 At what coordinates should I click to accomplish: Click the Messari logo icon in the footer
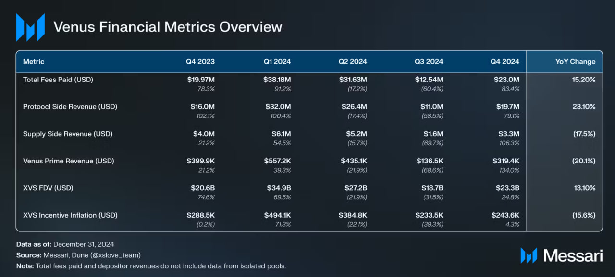click(529, 255)
